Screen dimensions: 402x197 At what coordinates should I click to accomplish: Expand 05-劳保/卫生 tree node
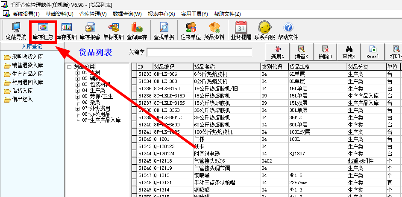pos(78,97)
